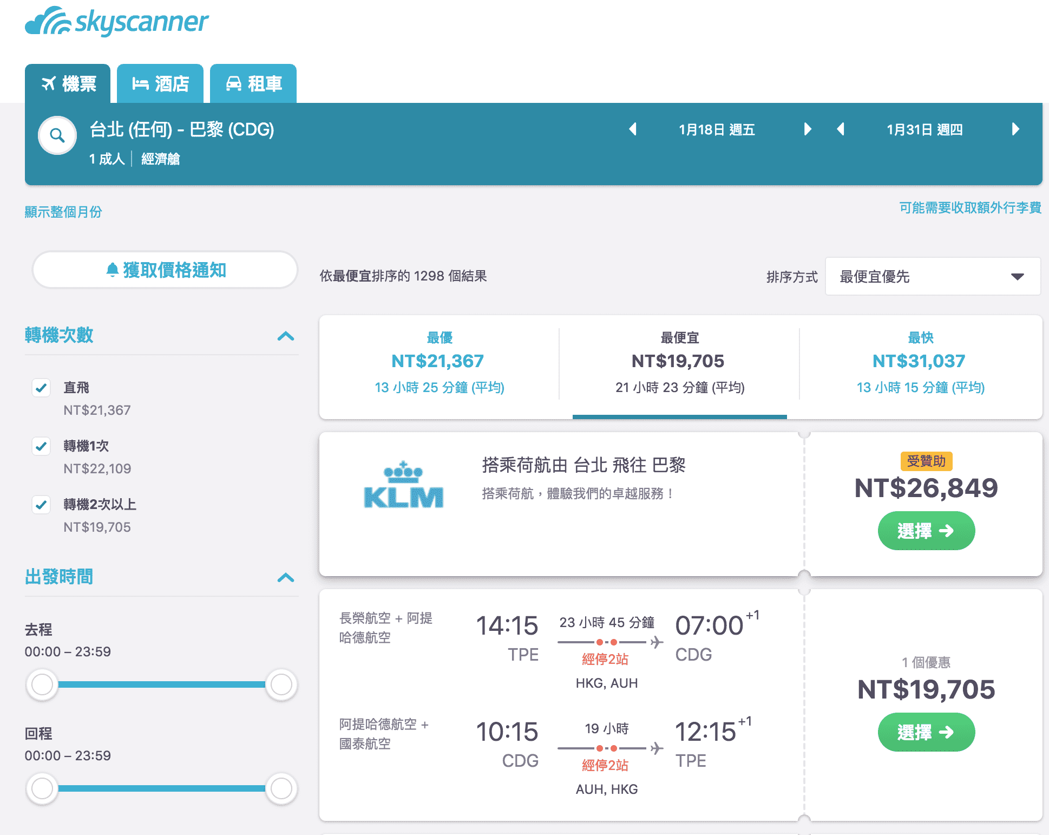
Task: Click the 搭乘荷航由 台北 飛往 巴黎 headline
Action: (583, 465)
